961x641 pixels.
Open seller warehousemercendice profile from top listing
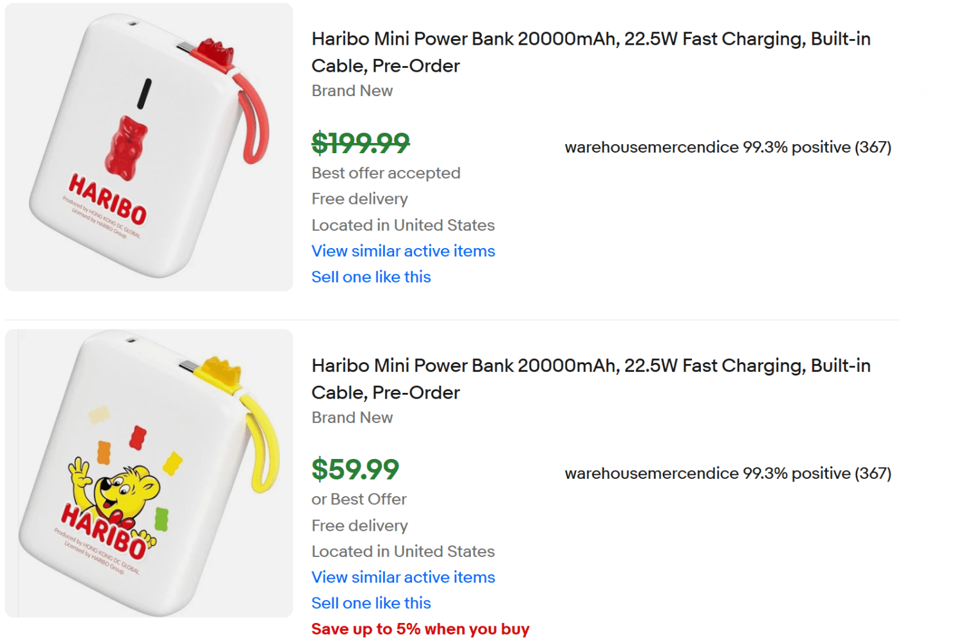click(x=648, y=147)
